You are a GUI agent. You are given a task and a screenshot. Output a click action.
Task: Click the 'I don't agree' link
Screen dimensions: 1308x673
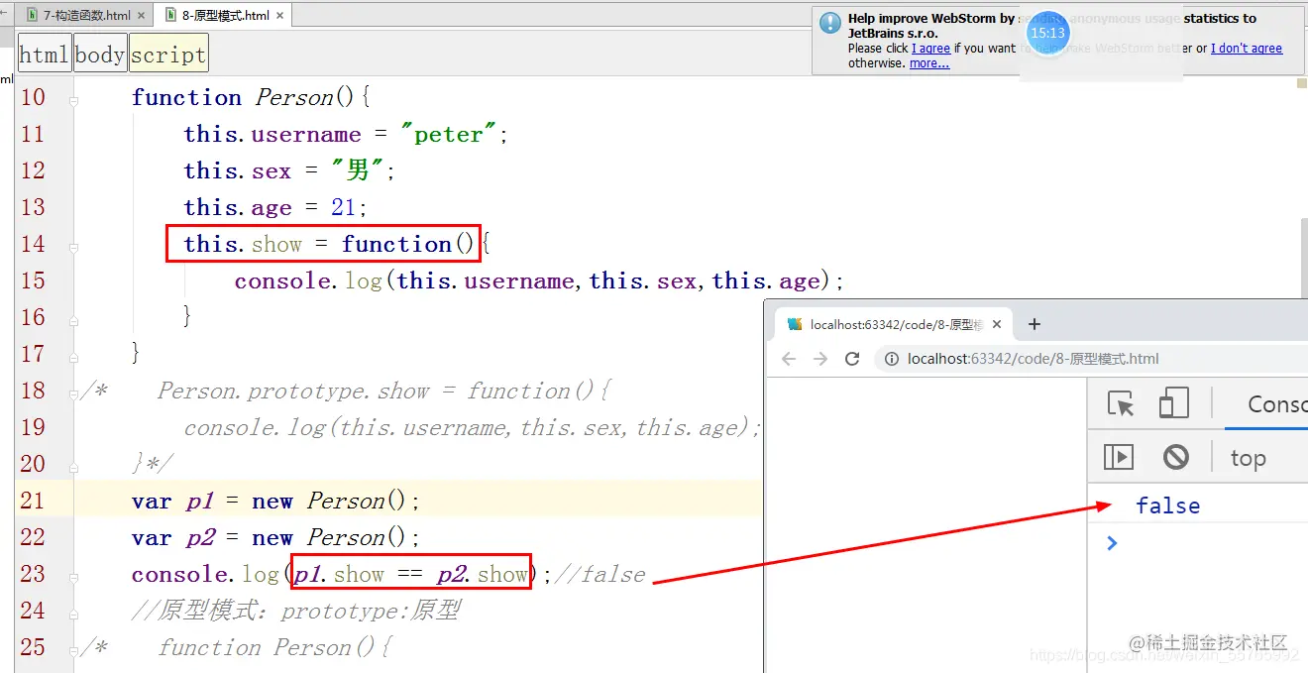click(x=1247, y=49)
